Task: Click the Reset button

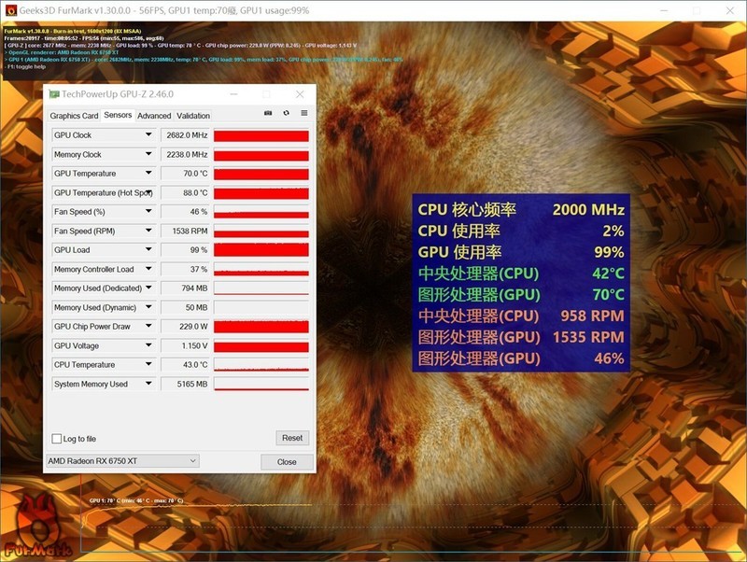Action: point(292,438)
